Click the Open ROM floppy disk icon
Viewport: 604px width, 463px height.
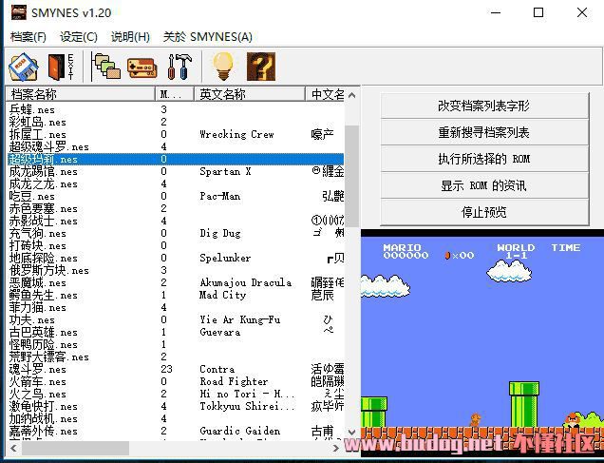point(23,68)
